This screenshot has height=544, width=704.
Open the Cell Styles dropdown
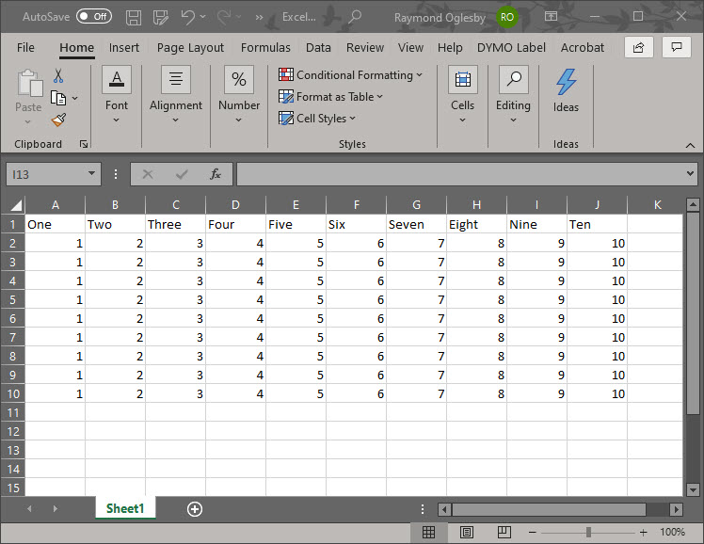pyautogui.click(x=317, y=119)
